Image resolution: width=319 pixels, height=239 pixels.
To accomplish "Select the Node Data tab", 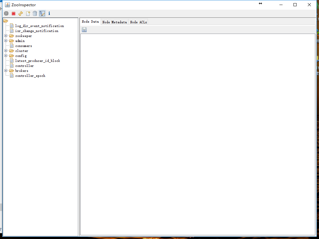I will (90, 22).
